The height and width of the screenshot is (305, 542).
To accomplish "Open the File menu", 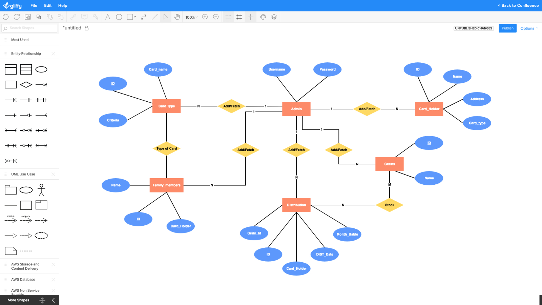I will tap(34, 5).
